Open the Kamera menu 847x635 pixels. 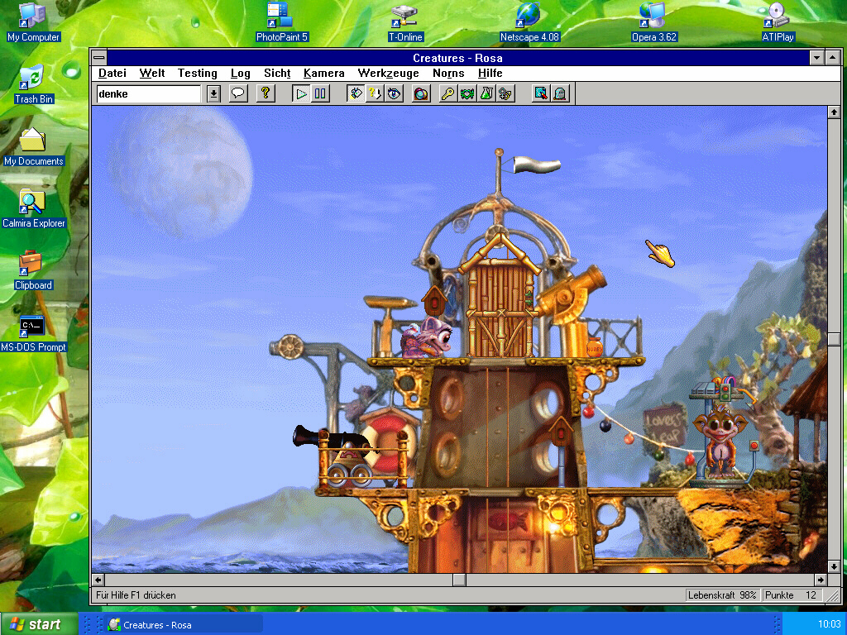point(323,74)
